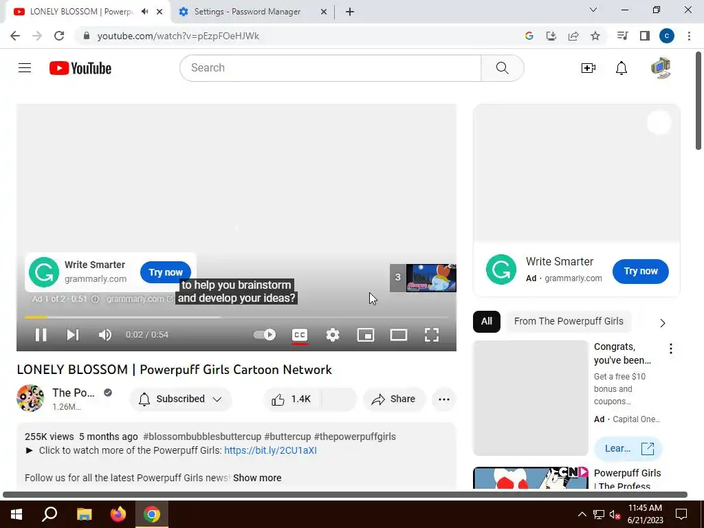Enter full screen mode
704x528 pixels.
coord(432,335)
